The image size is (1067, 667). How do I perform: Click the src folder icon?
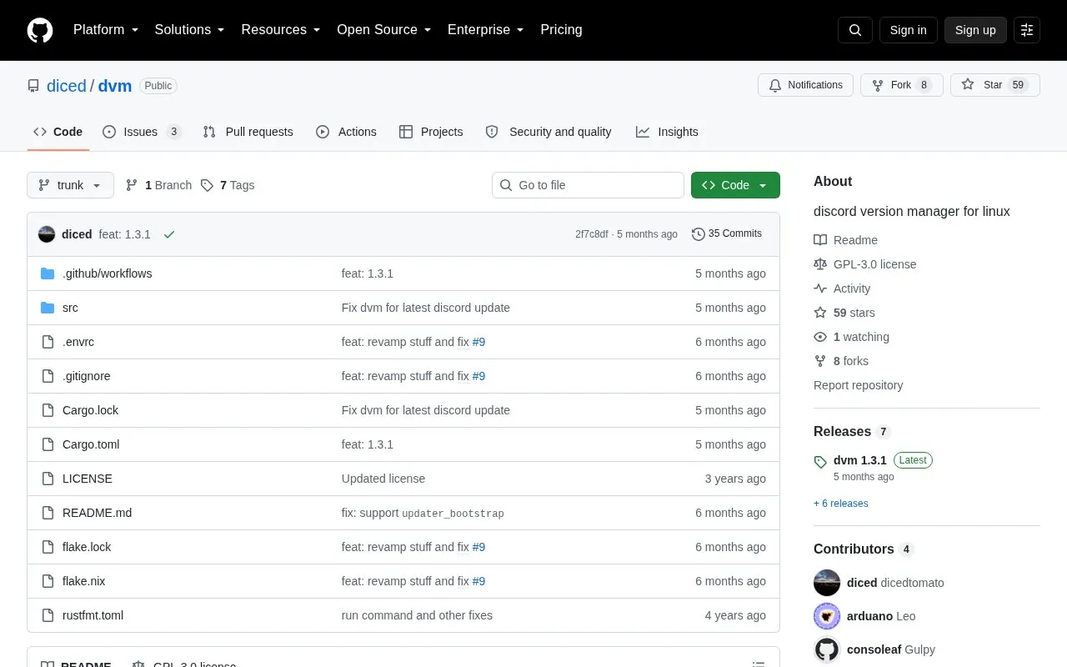[x=48, y=308]
